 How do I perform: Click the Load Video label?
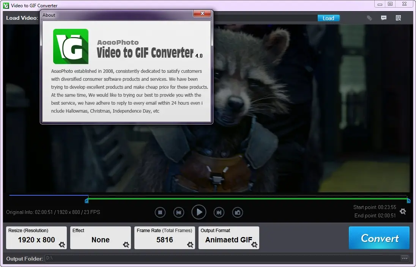[22, 18]
